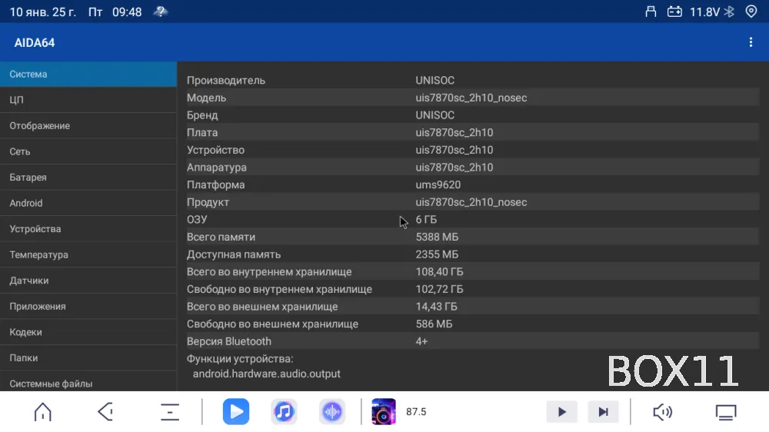Tap the radio frequency 87.5 label
This screenshot has width=769, height=432.
point(416,412)
